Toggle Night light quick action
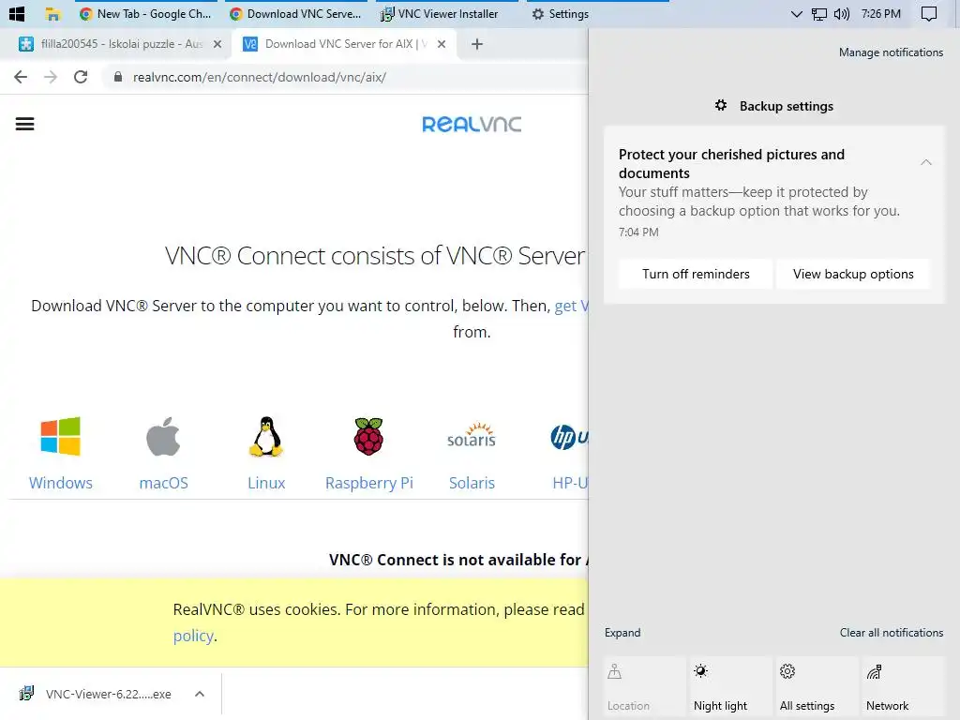960x720 pixels. [731, 687]
